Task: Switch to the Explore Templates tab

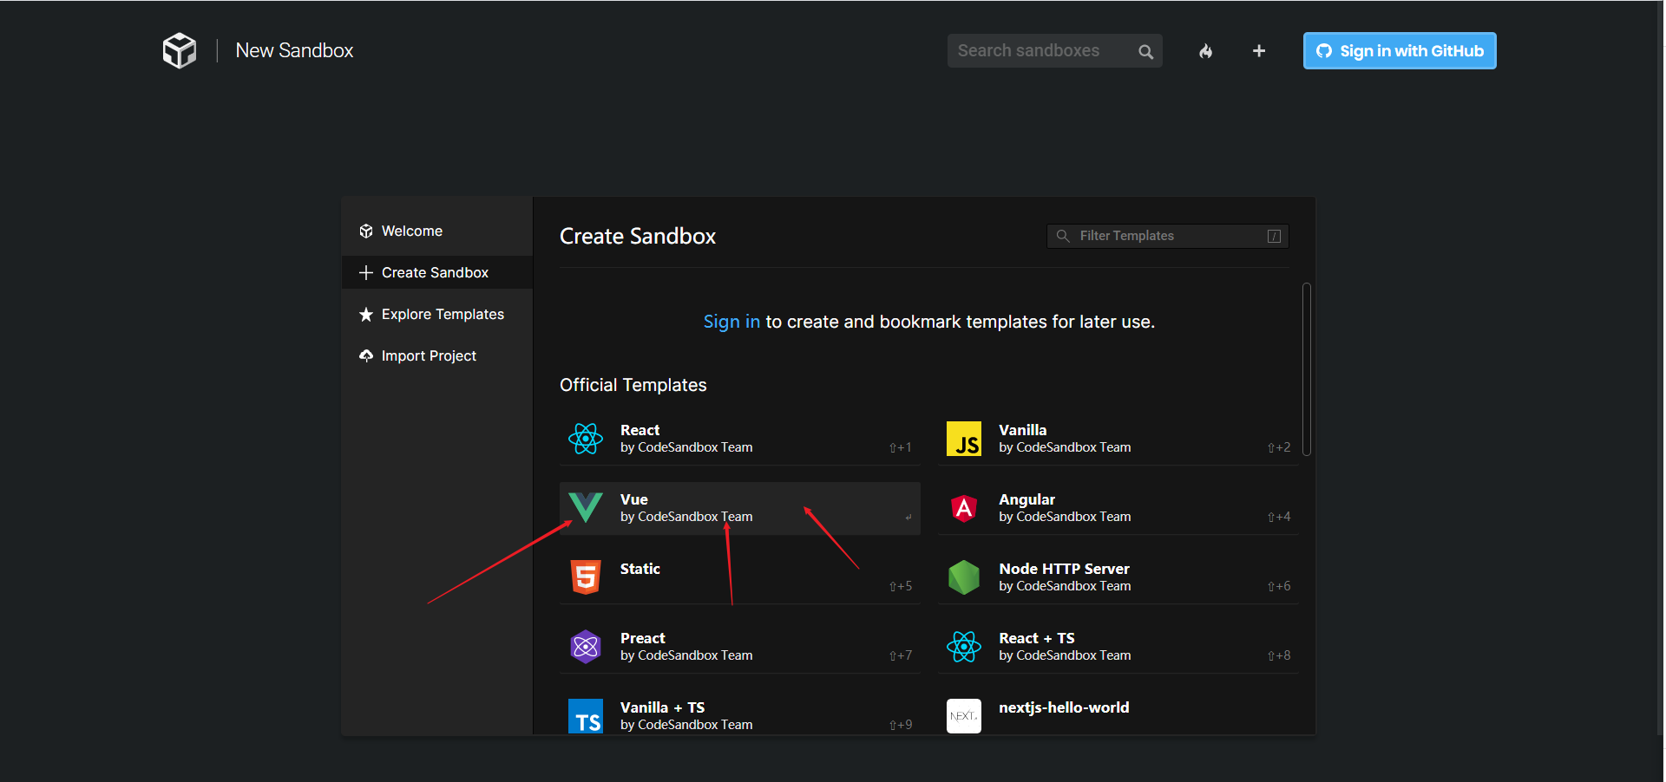Action: pos(437,314)
